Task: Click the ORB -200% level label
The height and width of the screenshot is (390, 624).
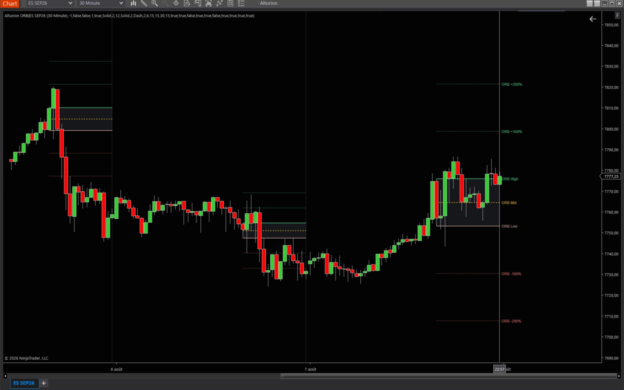Action: 511,321
